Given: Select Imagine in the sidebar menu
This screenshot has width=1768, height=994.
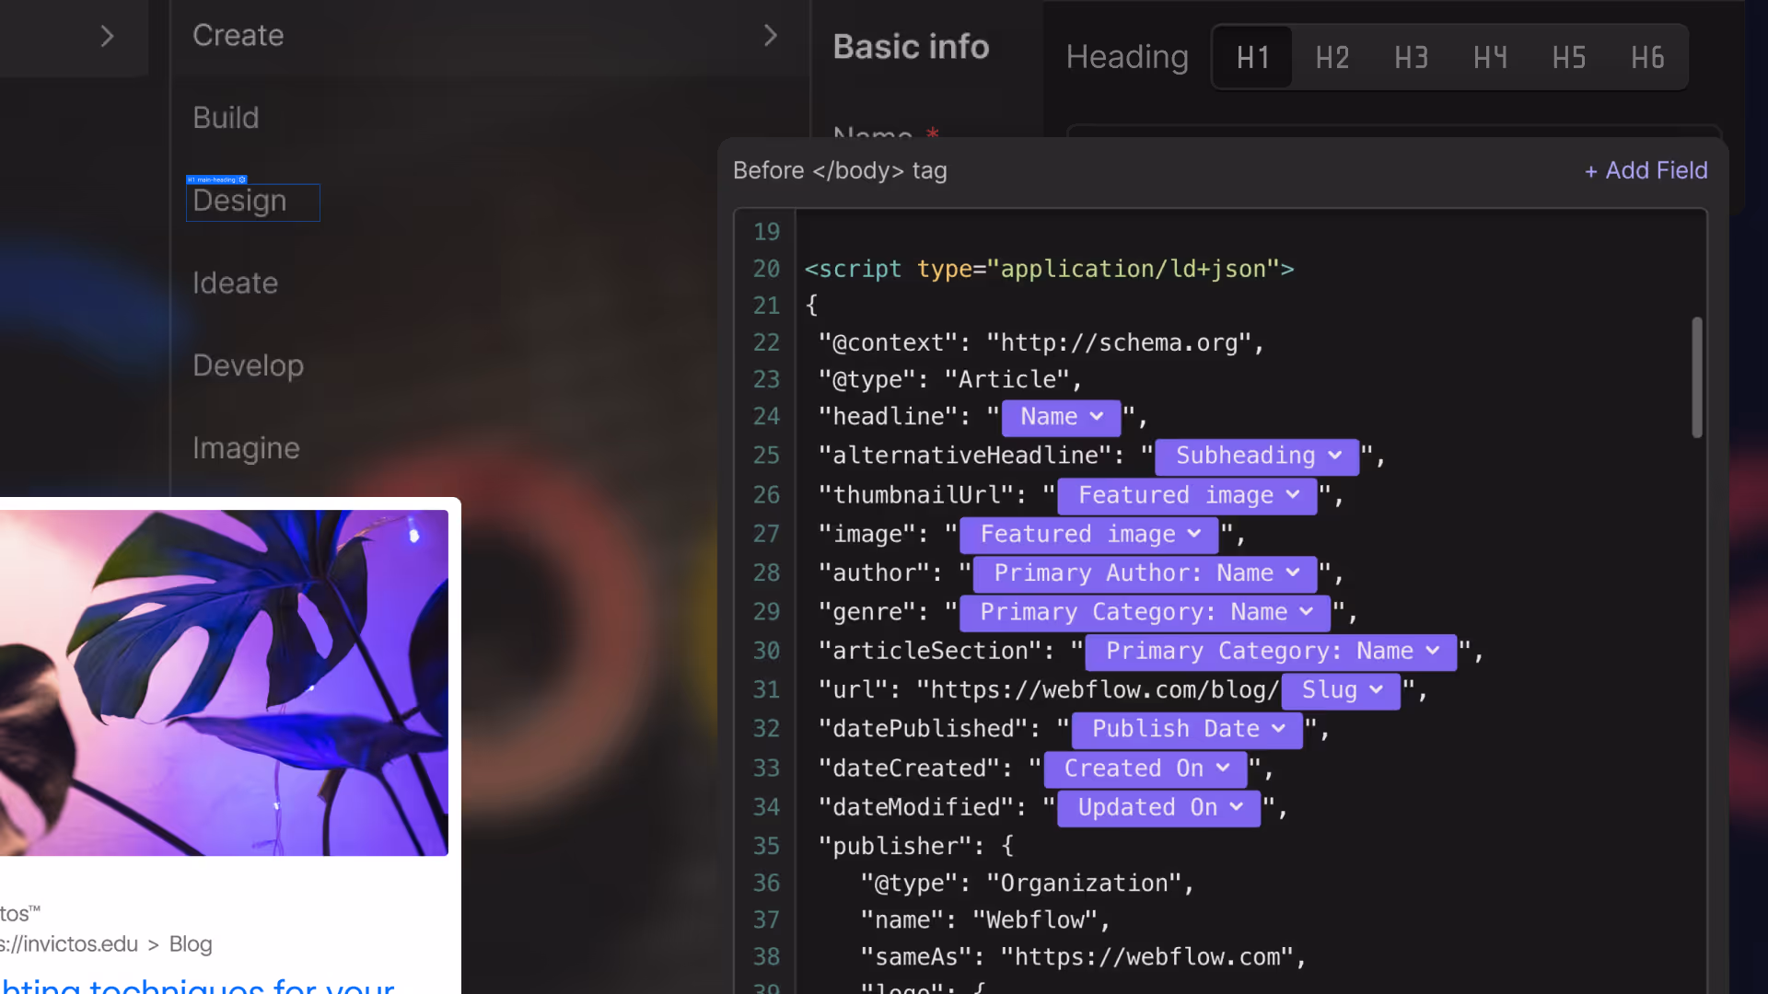Looking at the screenshot, I should [x=246, y=448].
